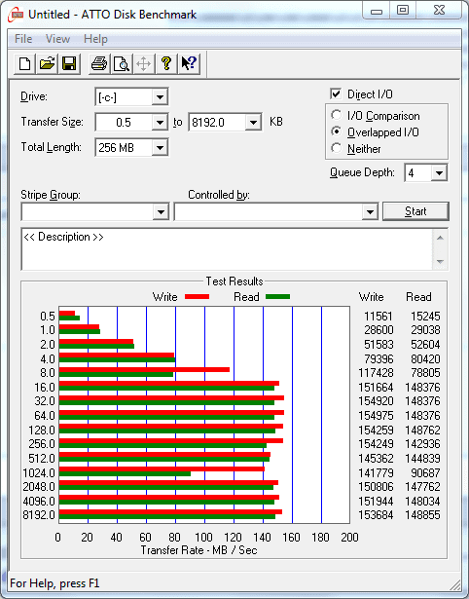Open Print Preview toolbar icon
This screenshot has height=599, width=469.
(x=122, y=63)
